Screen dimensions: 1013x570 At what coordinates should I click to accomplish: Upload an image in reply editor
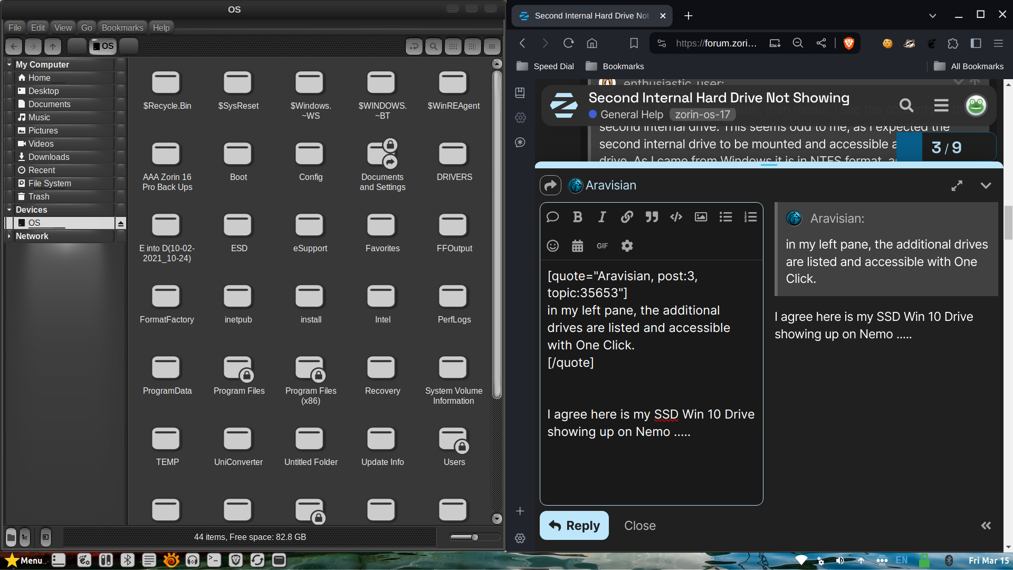[x=701, y=217]
